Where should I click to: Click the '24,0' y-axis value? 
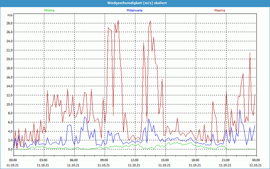[10, 41]
